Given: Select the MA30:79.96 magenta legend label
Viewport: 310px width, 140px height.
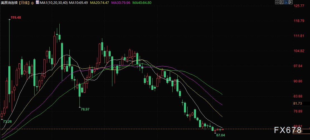Looking at the screenshot, I should (x=120, y=3).
